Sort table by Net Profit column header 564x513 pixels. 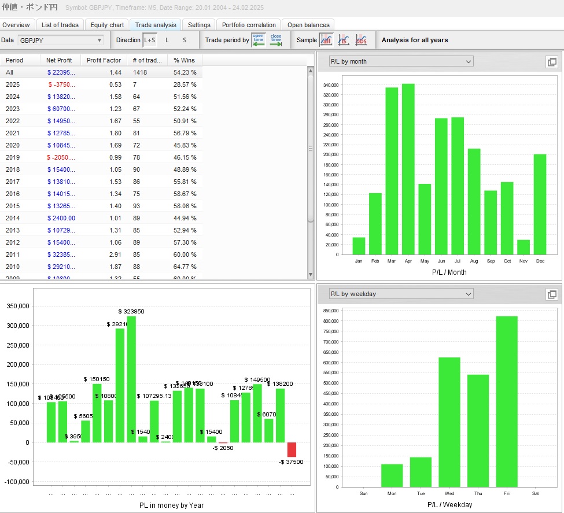59,60
